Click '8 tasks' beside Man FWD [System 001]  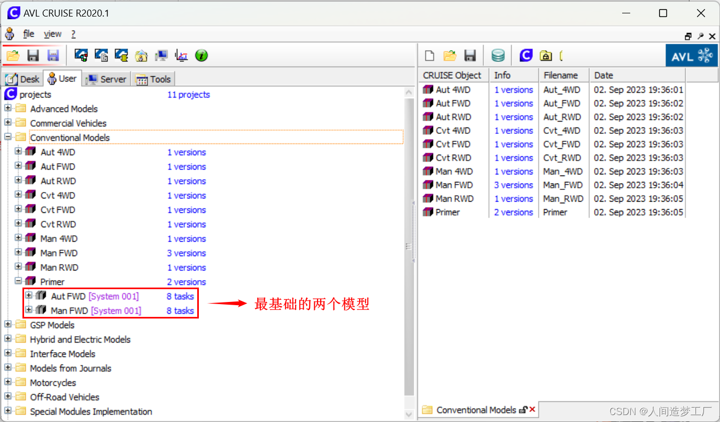[x=180, y=310]
